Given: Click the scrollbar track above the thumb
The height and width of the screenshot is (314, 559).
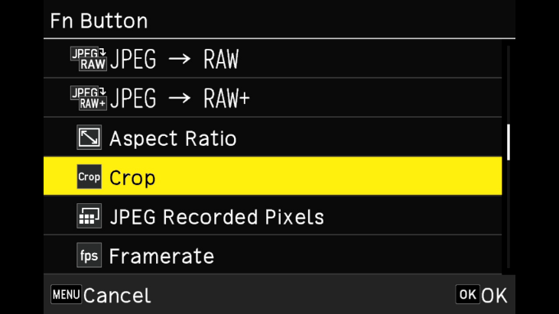Looking at the screenshot, I should pos(509,84).
